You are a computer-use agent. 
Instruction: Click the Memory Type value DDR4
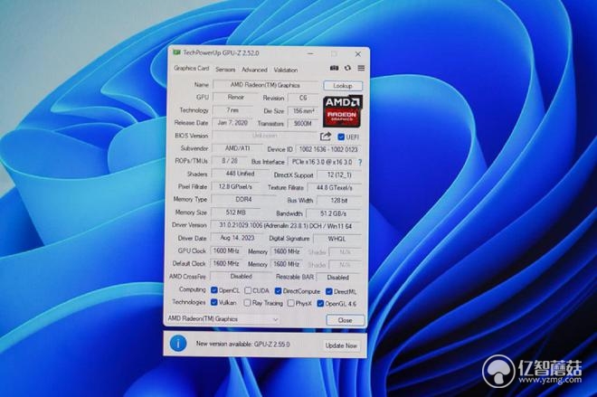[243, 200]
